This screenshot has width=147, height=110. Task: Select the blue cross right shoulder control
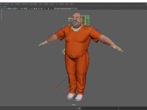(97, 30)
